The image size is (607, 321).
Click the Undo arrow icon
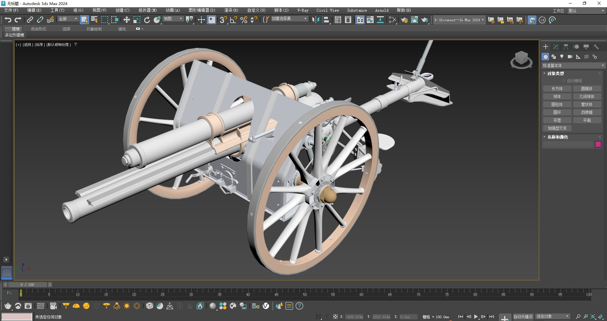[x=8, y=20]
